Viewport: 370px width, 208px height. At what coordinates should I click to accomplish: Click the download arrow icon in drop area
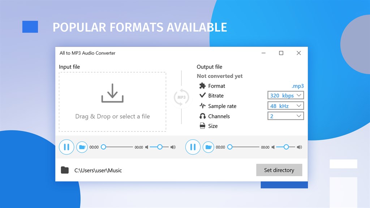pyautogui.click(x=112, y=93)
